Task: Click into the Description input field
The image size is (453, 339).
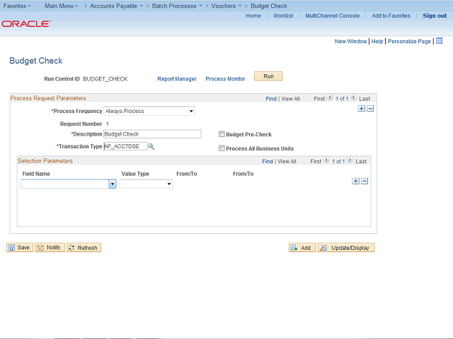Action: (152, 134)
